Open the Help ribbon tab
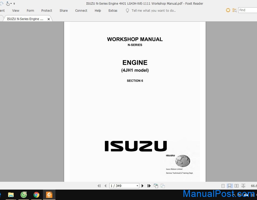Viewport: 257px width, 200px height. pyautogui.click(x=98, y=11)
